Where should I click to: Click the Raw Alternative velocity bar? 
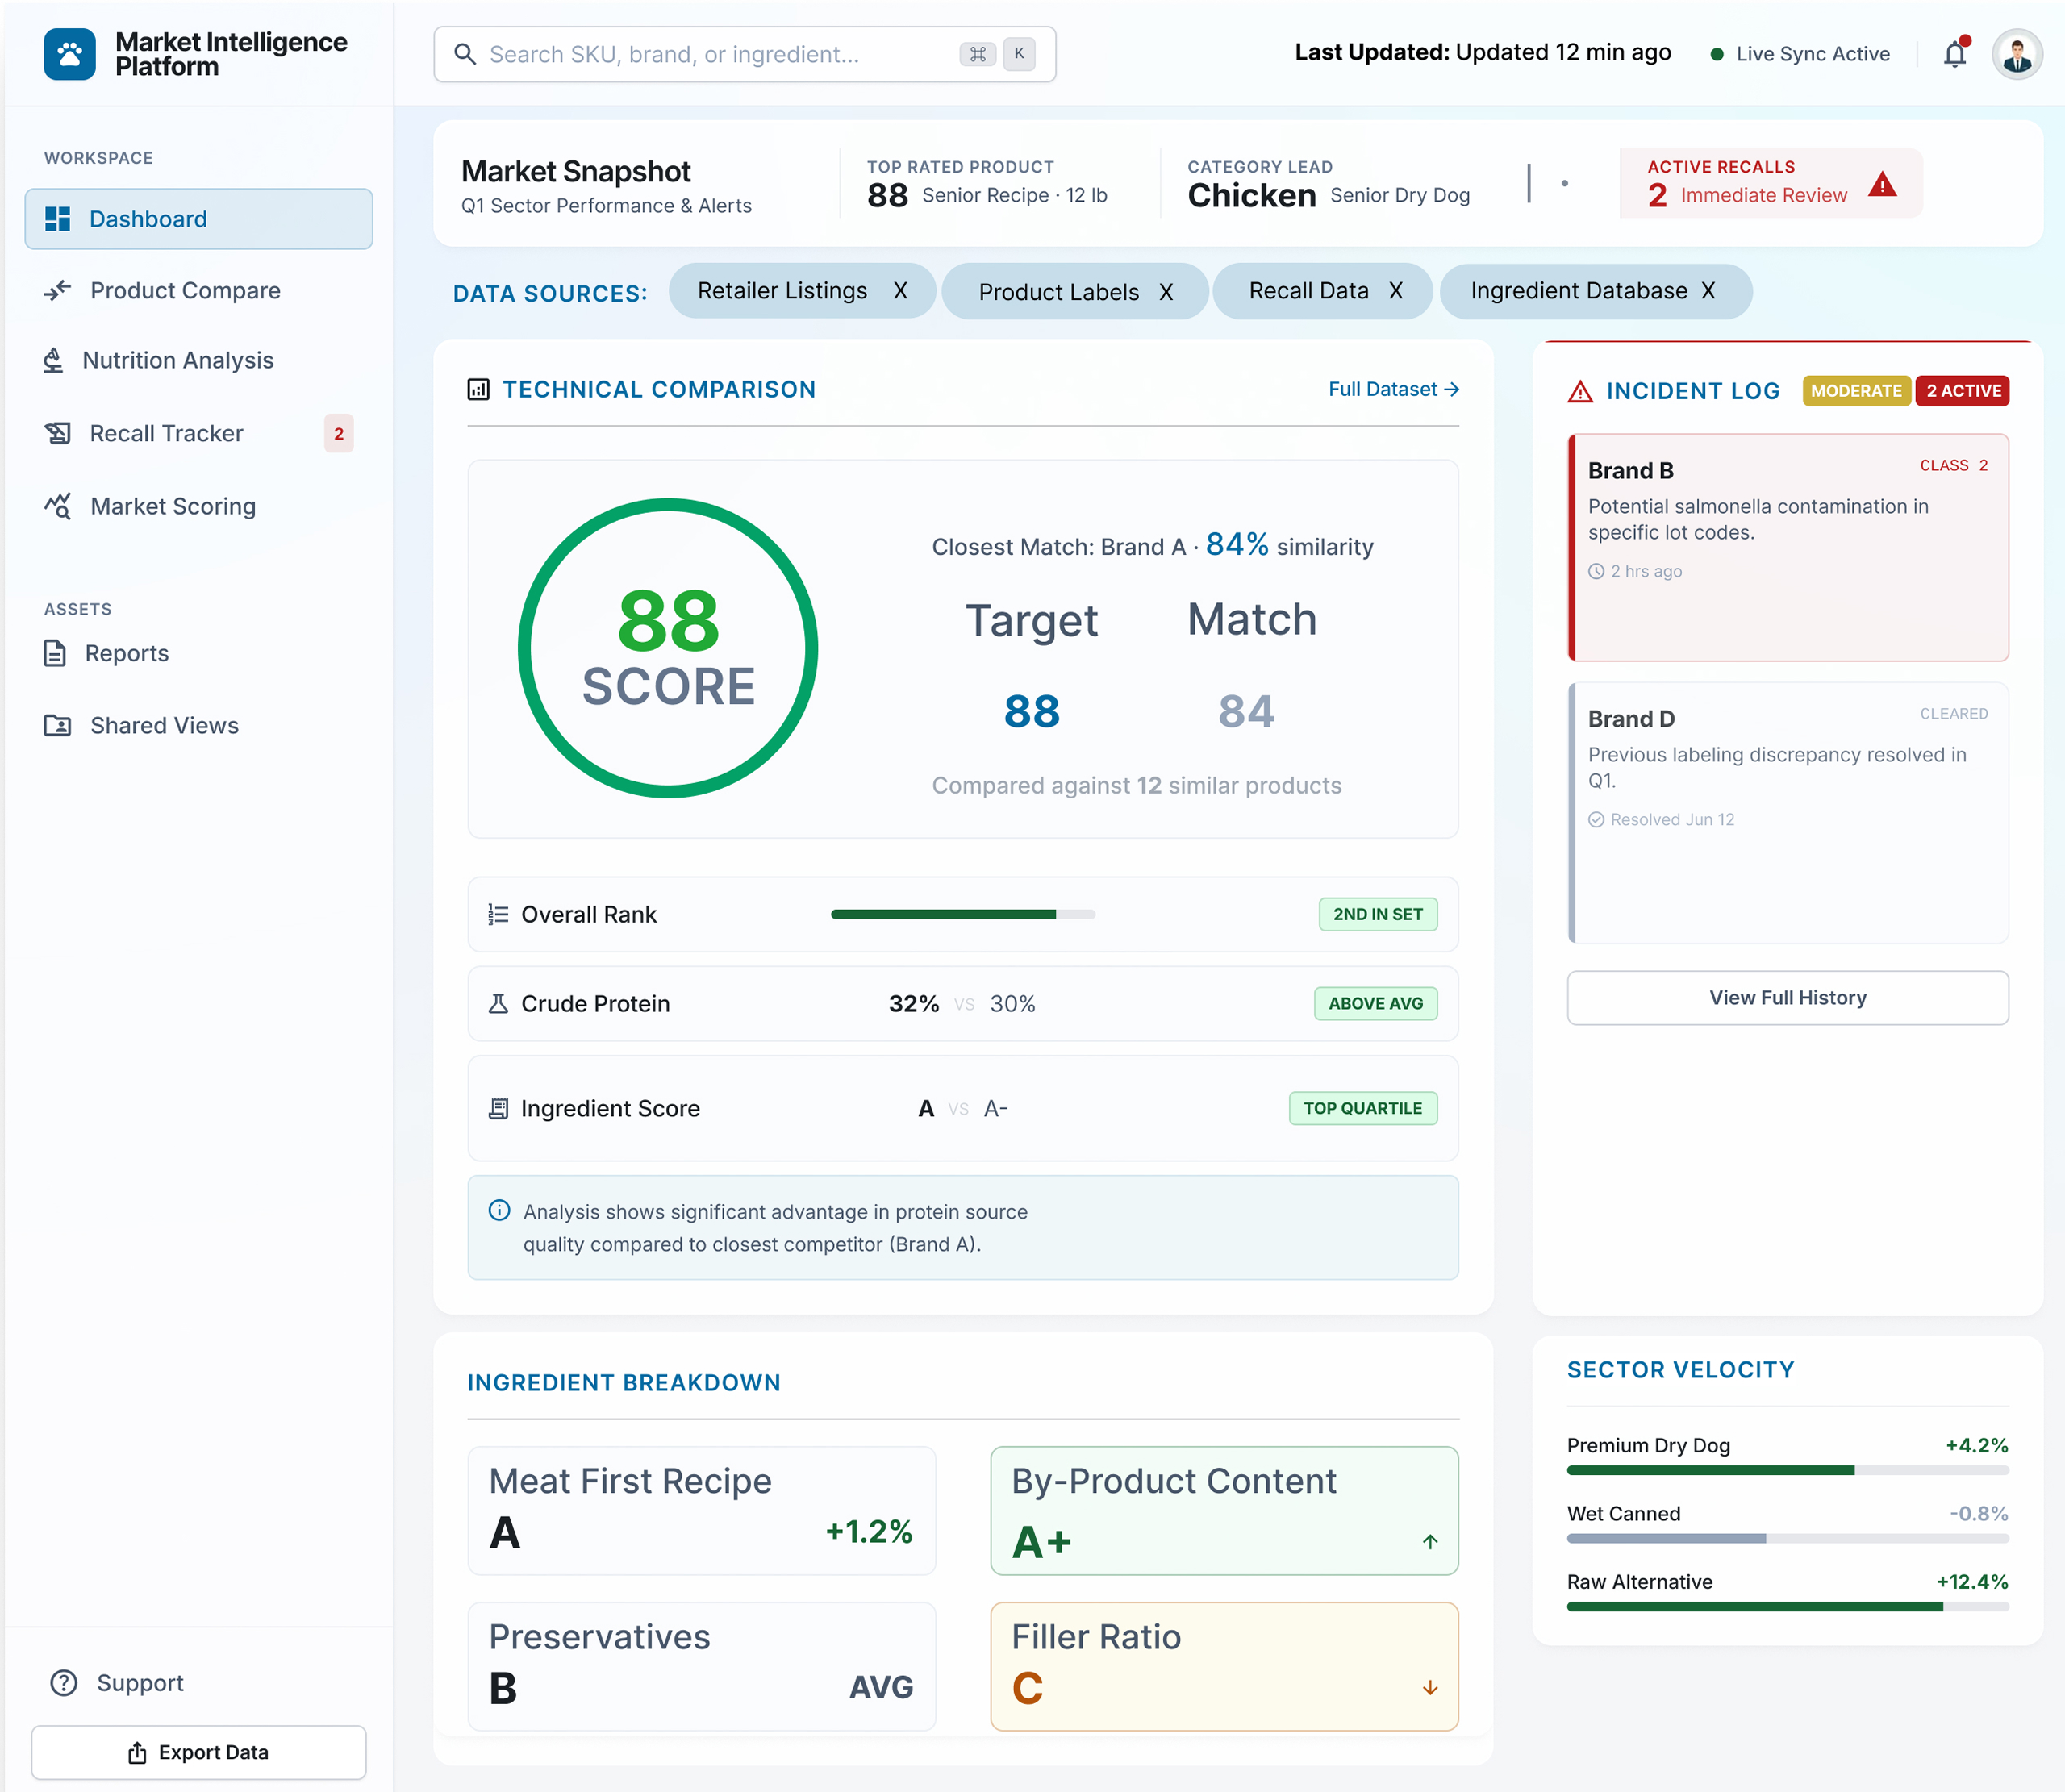tap(1788, 1606)
